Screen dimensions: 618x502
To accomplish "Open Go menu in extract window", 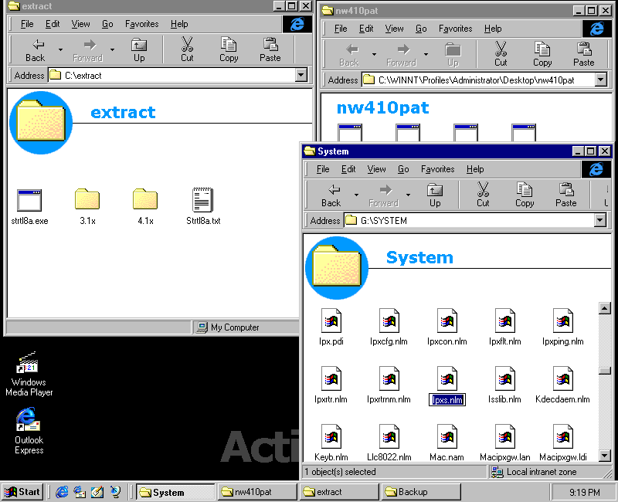I will point(107,24).
